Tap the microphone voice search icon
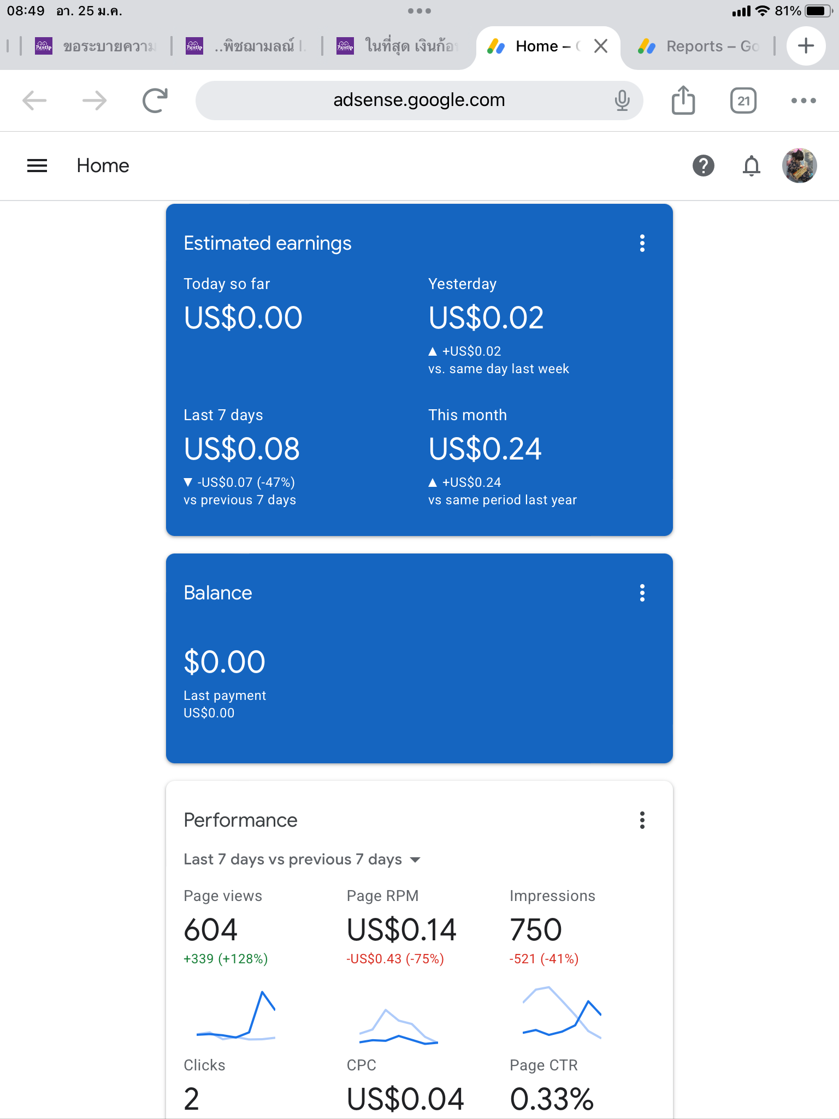 coord(622,101)
